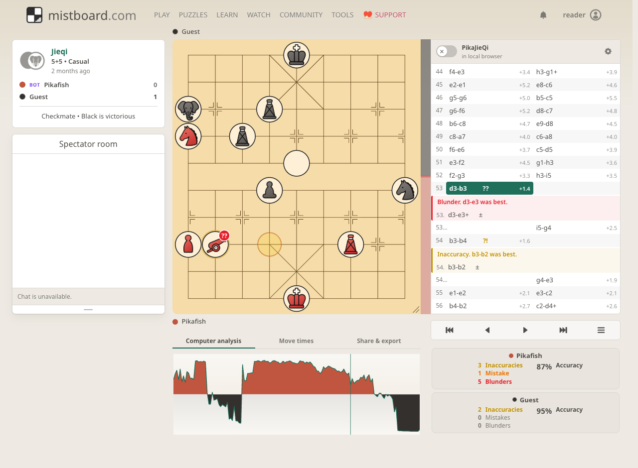638x468 pixels.
Task: Select the red horse piece
Action: point(188,136)
